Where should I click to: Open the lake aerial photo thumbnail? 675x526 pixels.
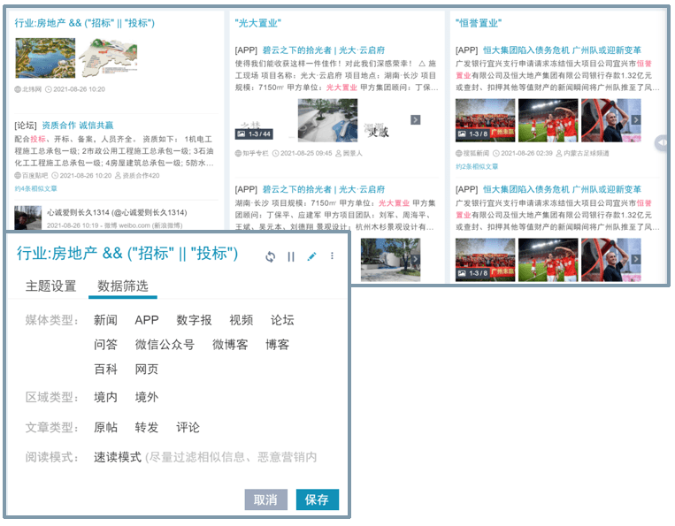coord(45,58)
